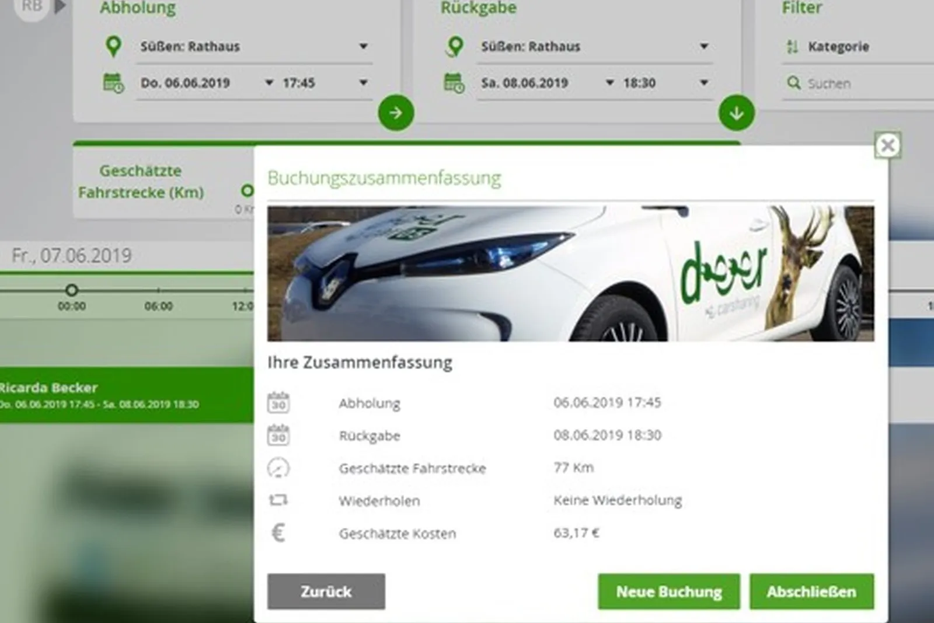Click the deer carsharing car image

[570, 273]
